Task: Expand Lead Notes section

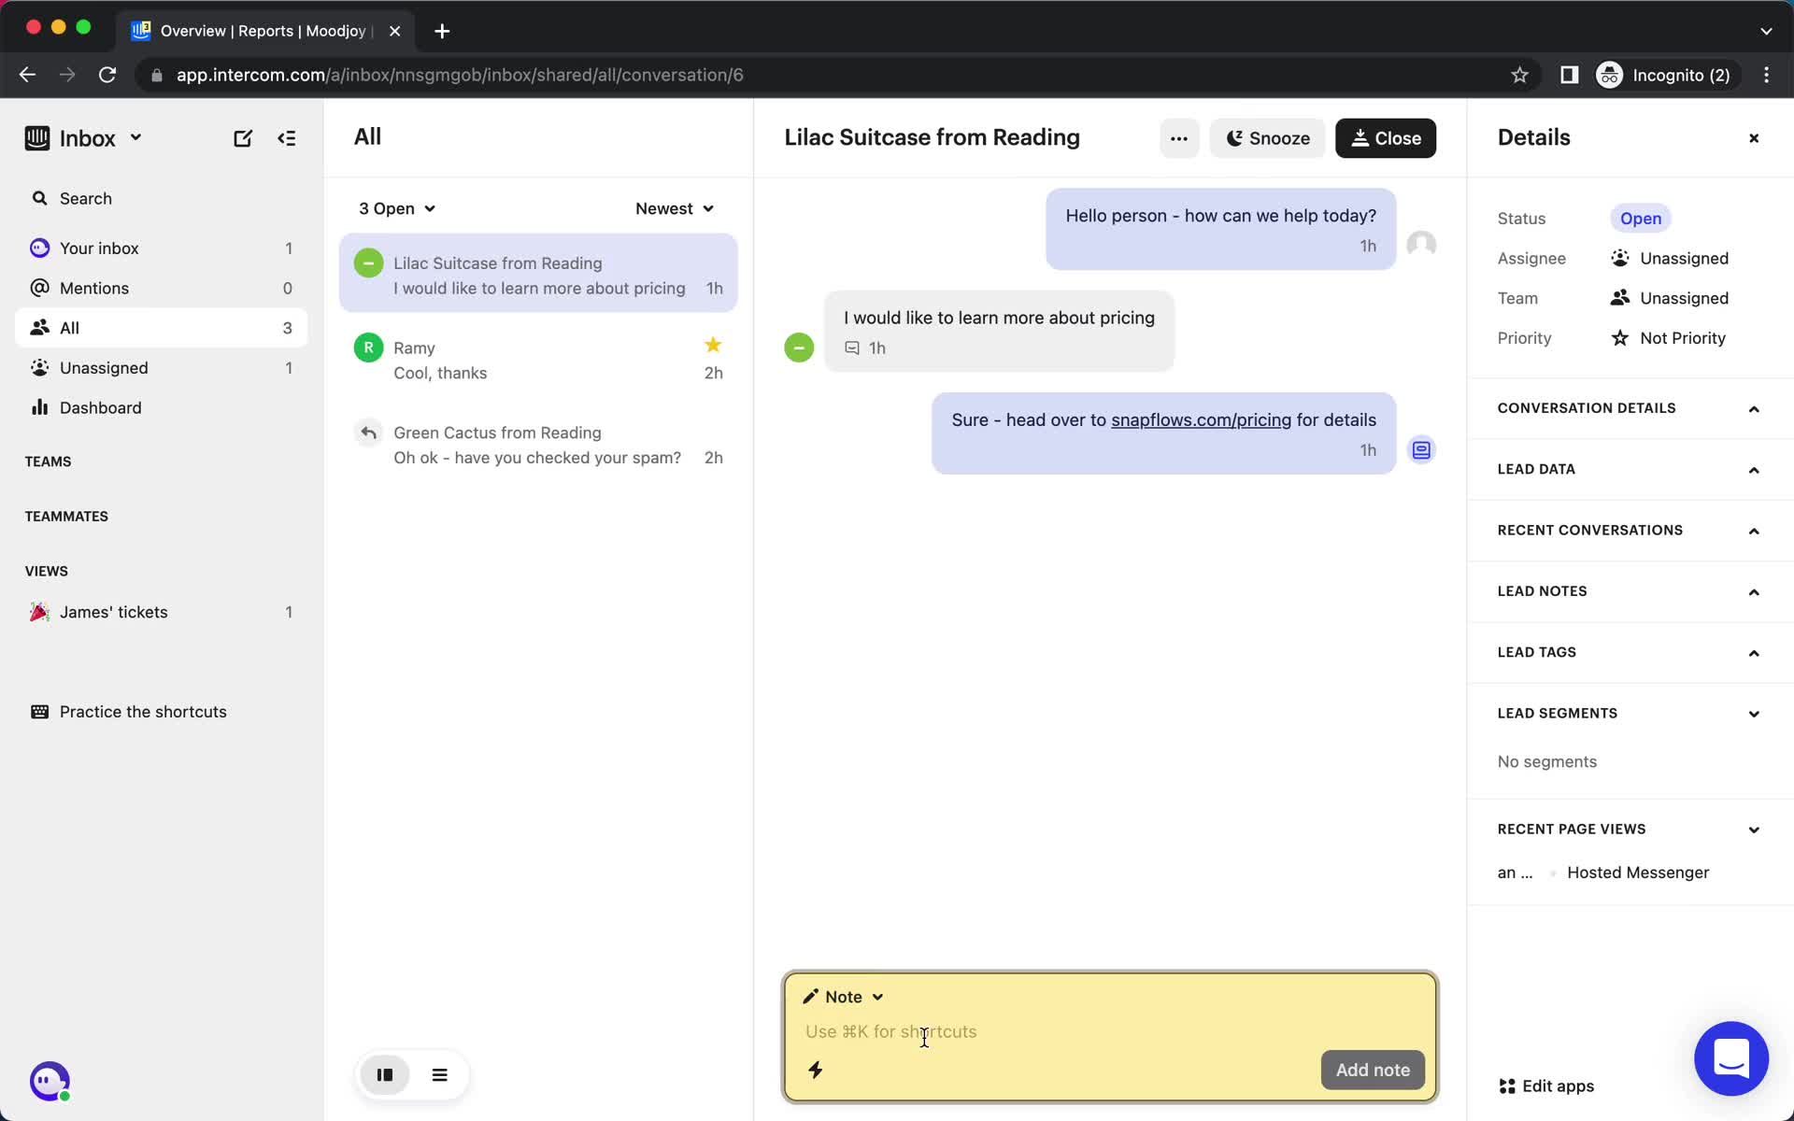Action: click(1630, 591)
